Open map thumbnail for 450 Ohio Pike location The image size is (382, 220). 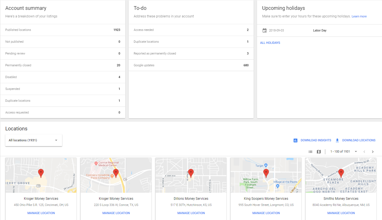point(41,175)
